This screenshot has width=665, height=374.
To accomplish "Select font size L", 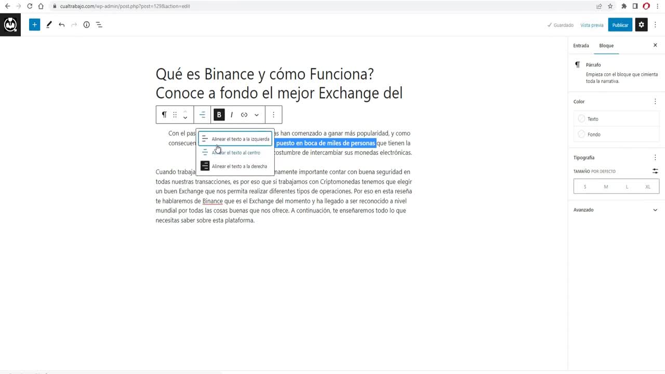I will [627, 186].
